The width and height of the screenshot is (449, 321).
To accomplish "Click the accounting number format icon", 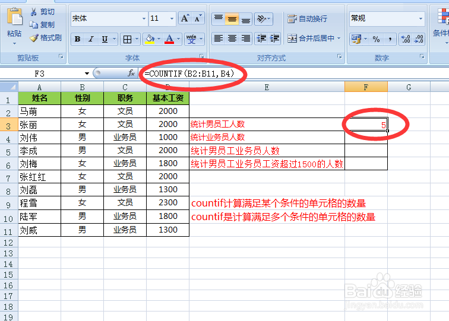I will click(356, 39).
